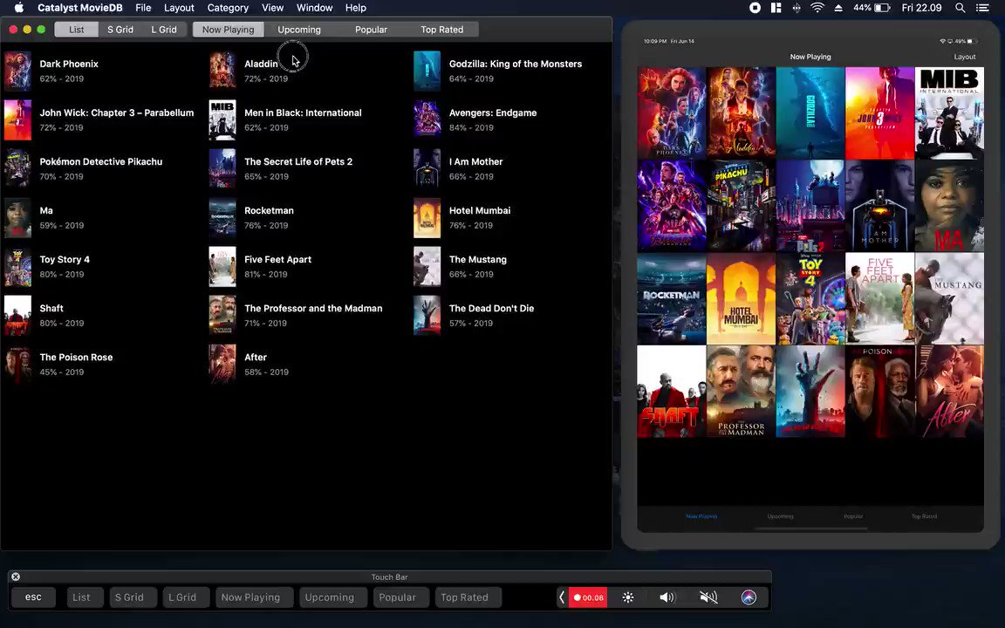Select Rocketman list row
The image size is (1005, 628).
point(308,218)
